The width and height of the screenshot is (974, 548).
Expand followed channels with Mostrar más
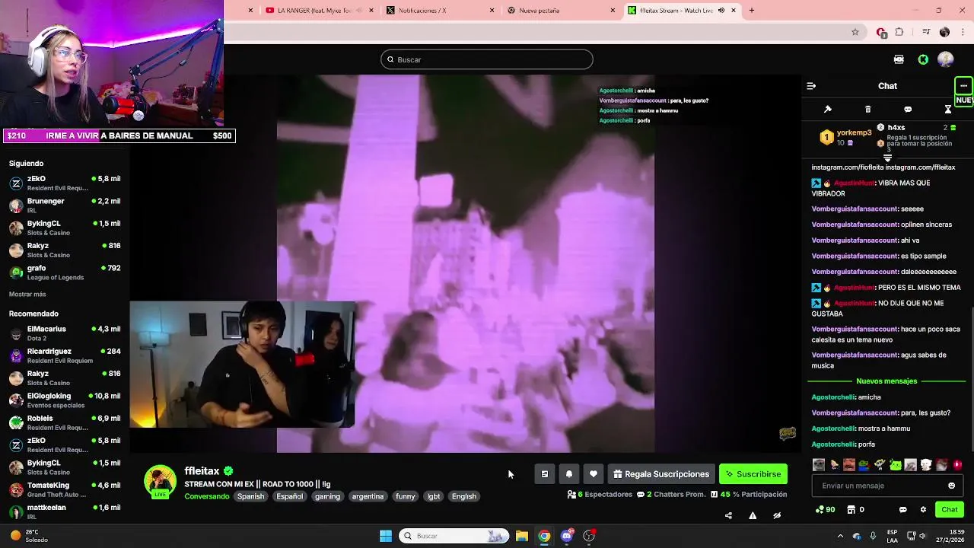click(27, 294)
